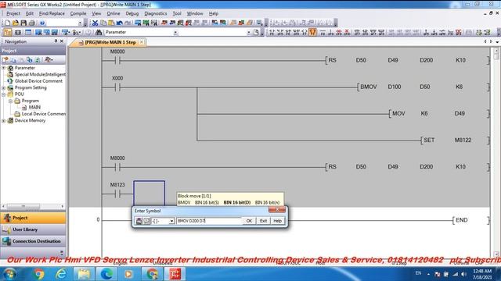Open the Parameter dropdown in the toolbar
This screenshot has width=501, height=281.
(x=175, y=32)
